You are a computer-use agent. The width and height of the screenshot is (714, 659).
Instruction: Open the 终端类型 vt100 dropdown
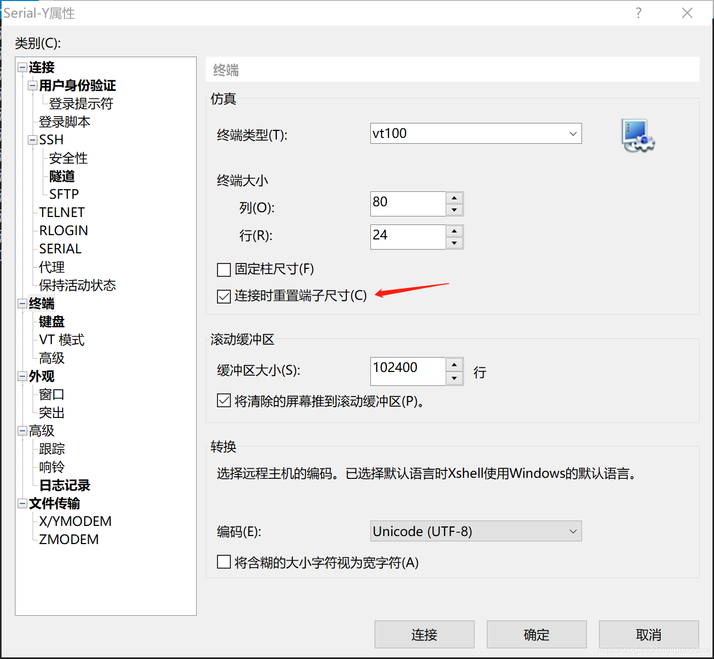[572, 134]
